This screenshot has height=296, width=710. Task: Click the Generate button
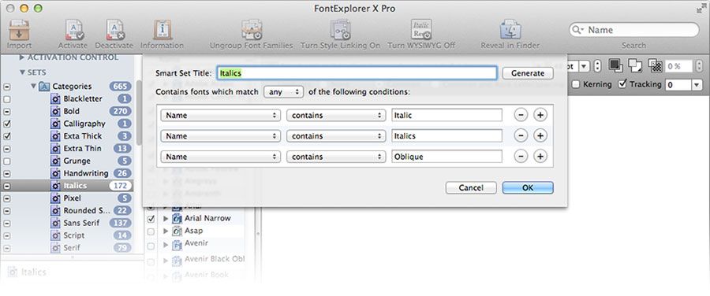click(x=528, y=73)
